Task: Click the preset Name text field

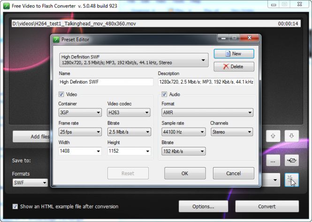Action: [x=106, y=82]
